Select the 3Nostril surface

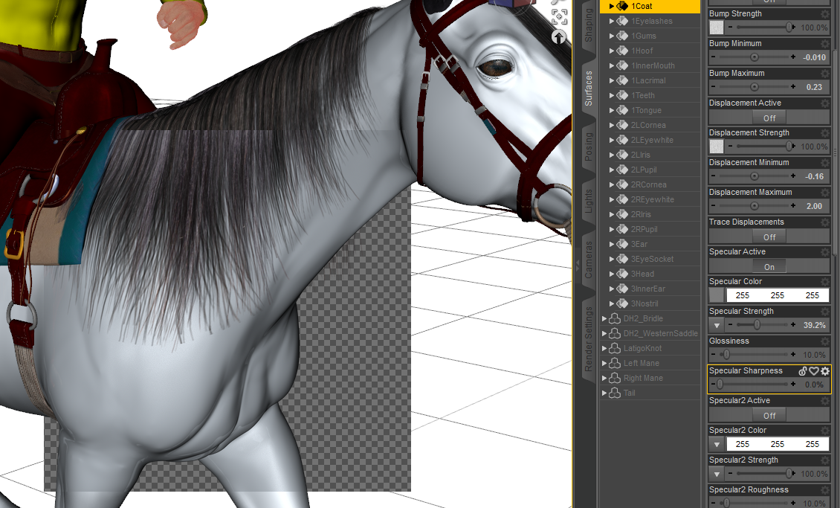tap(644, 303)
